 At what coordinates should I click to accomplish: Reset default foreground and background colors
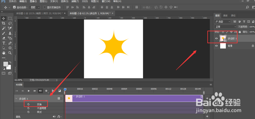coord(4,69)
